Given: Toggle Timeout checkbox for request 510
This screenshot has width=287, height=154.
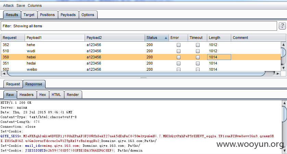Looking at the screenshot, I should [x=198, y=51].
